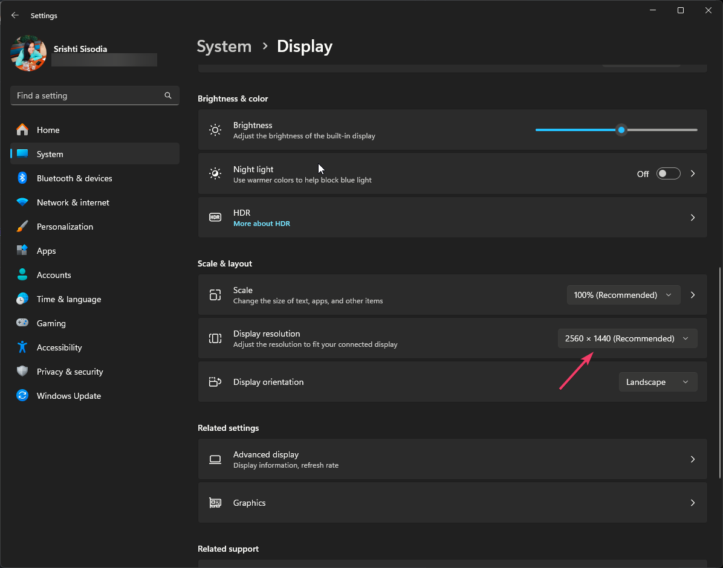723x568 pixels.
Task: Click the Home house icon in sidebar
Action: [22, 130]
